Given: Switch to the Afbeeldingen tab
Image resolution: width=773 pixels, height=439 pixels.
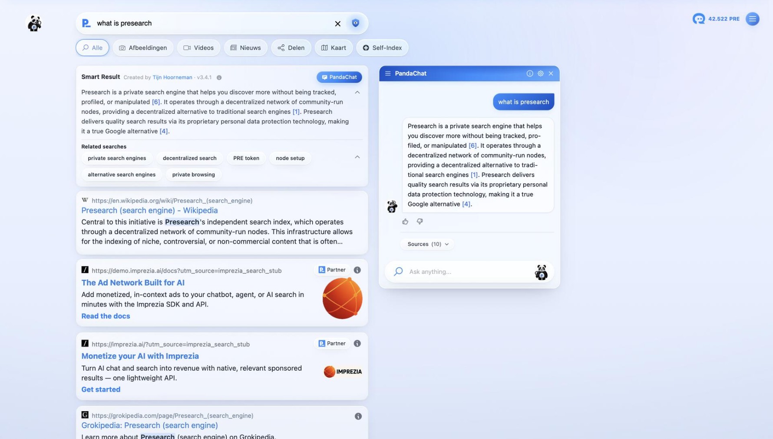Looking at the screenshot, I should click(143, 48).
